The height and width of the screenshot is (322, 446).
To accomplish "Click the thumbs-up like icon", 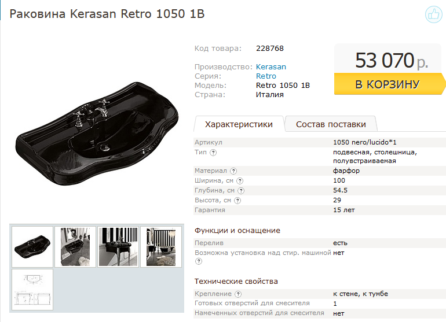I will (434, 14).
